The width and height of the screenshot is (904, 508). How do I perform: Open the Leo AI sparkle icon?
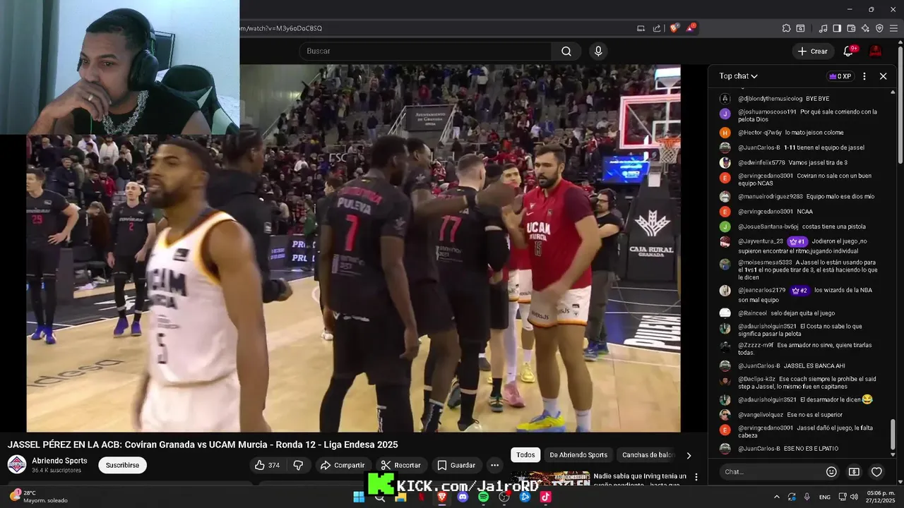(865, 28)
